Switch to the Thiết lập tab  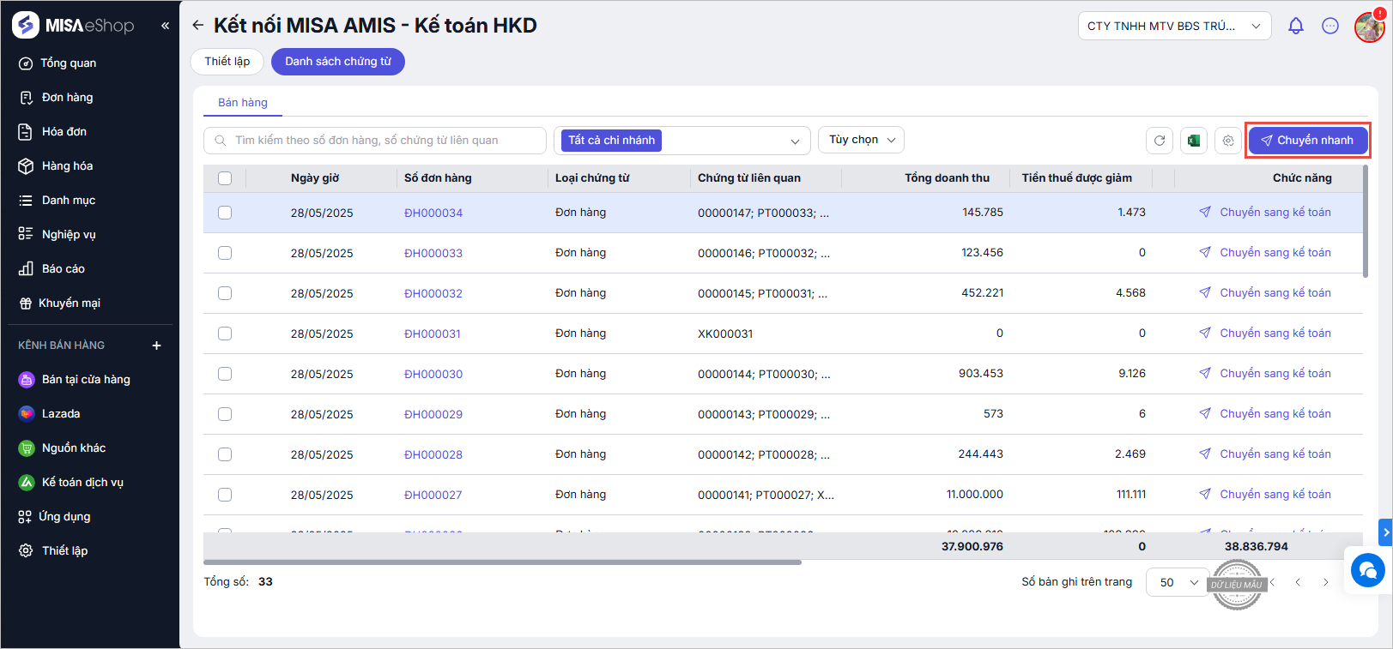click(227, 62)
